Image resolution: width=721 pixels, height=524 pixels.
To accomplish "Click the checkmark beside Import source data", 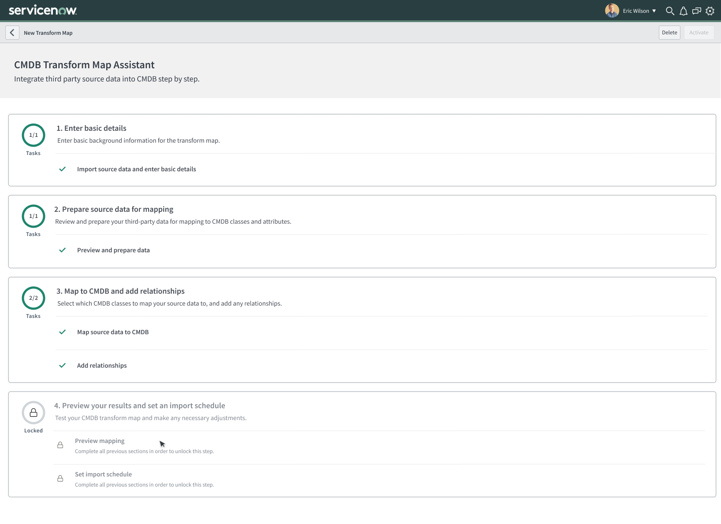I will [63, 169].
